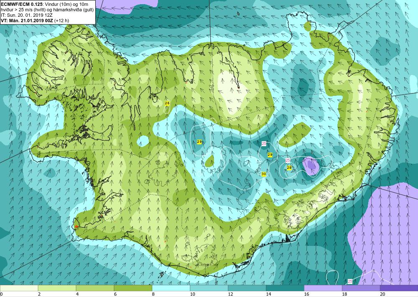Image resolution: width=418 pixels, height=297 pixels.
Task: Select the 8–10 m/s light cyan legend swatch
Action: pos(171,288)
